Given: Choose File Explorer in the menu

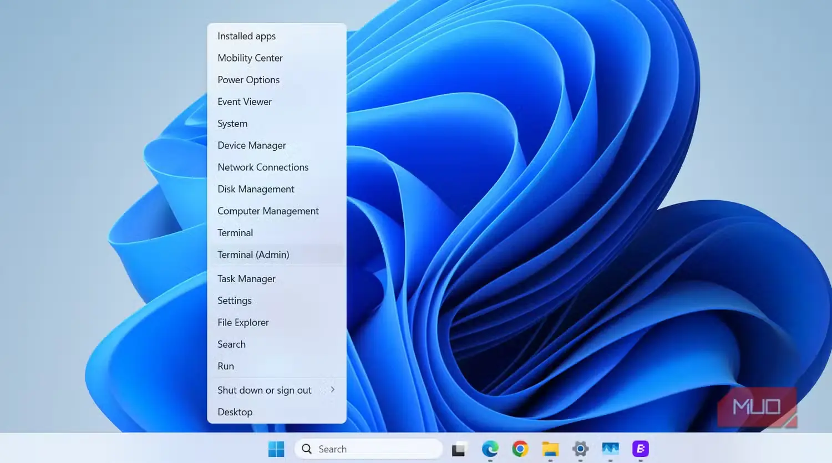Looking at the screenshot, I should [277, 323].
